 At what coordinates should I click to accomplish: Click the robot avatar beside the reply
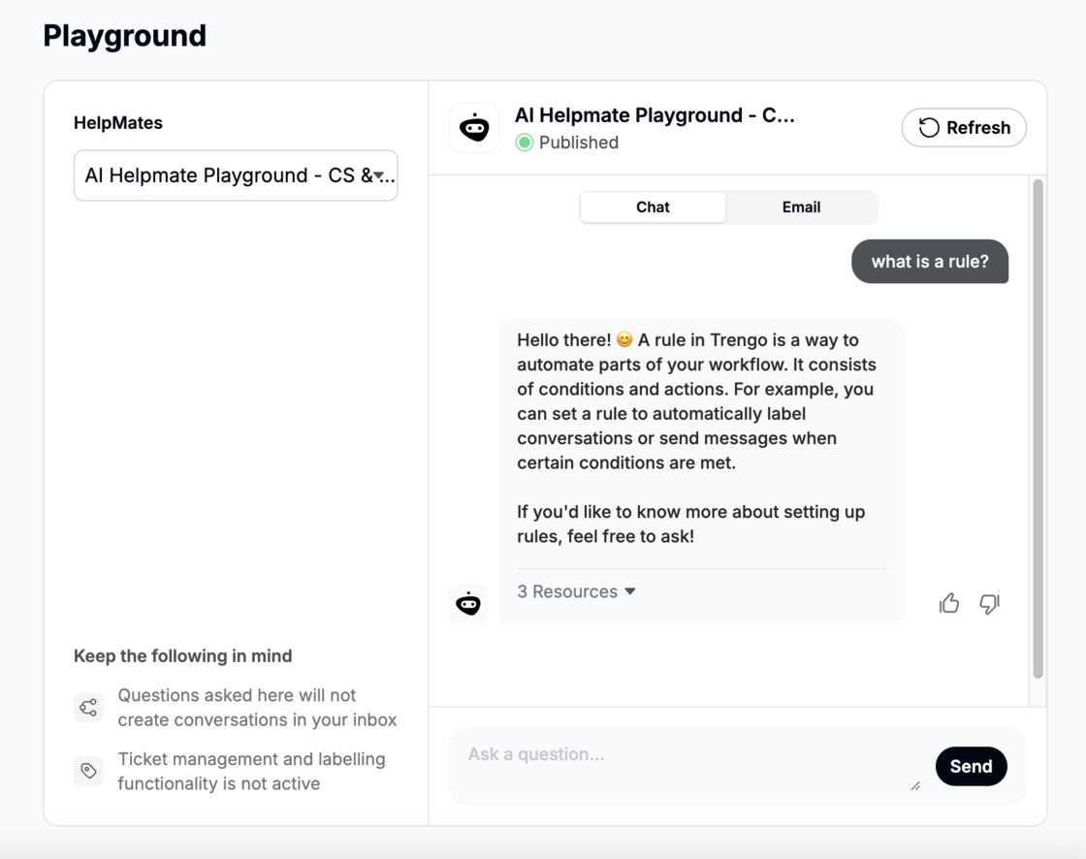(468, 604)
